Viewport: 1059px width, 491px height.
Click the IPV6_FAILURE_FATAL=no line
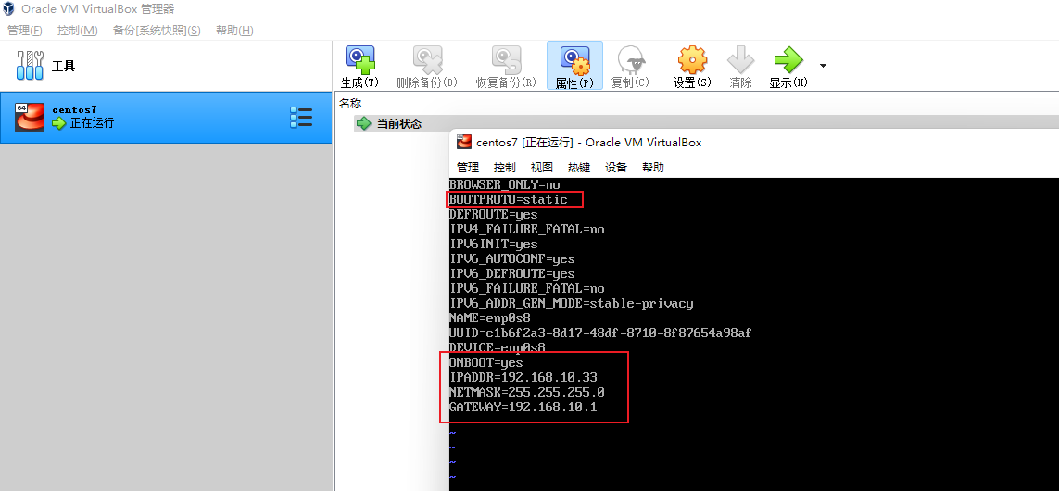tap(527, 288)
